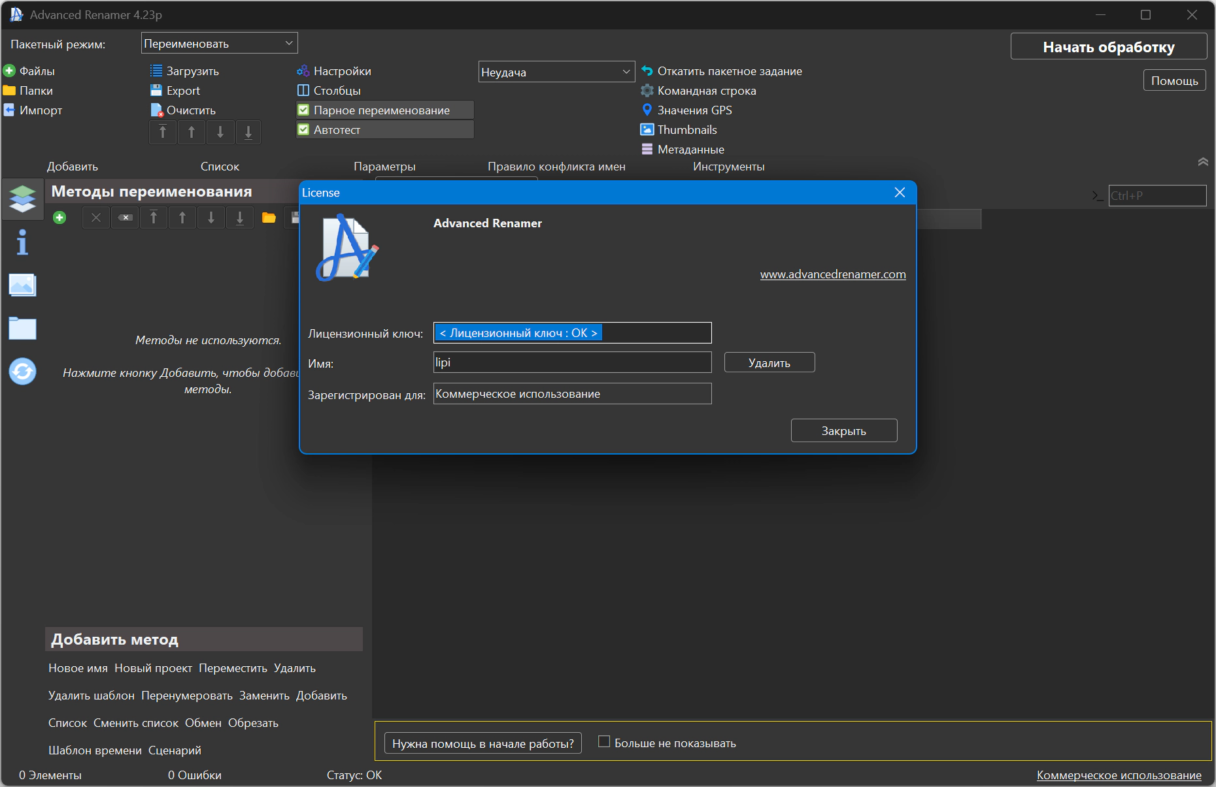Click Закрыть in License dialog
Image resolution: width=1216 pixels, height=787 pixels.
pyautogui.click(x=844, y=430)
